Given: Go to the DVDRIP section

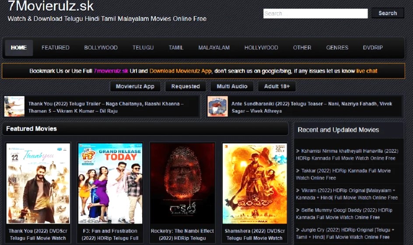Looking at the screenshot, I should [373, 48].
